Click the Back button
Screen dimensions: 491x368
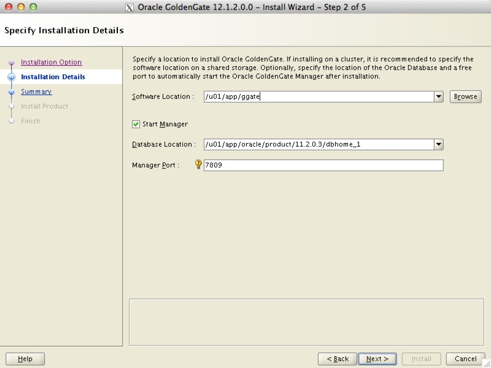coord(338,359)
